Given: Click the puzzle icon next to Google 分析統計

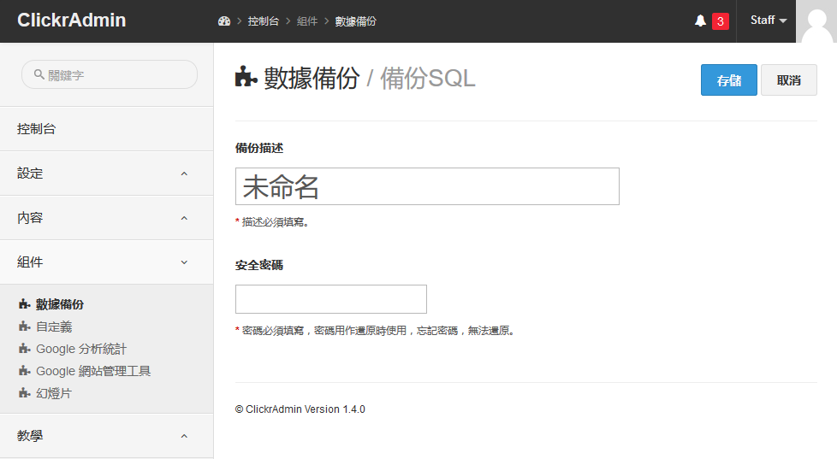Looking at the screenshot, I should click(25, 349).
